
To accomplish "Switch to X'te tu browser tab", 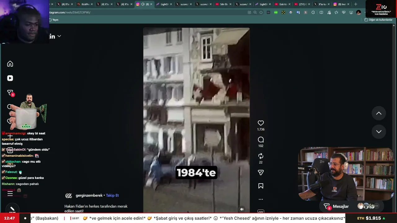I will [x=321, y=4].
